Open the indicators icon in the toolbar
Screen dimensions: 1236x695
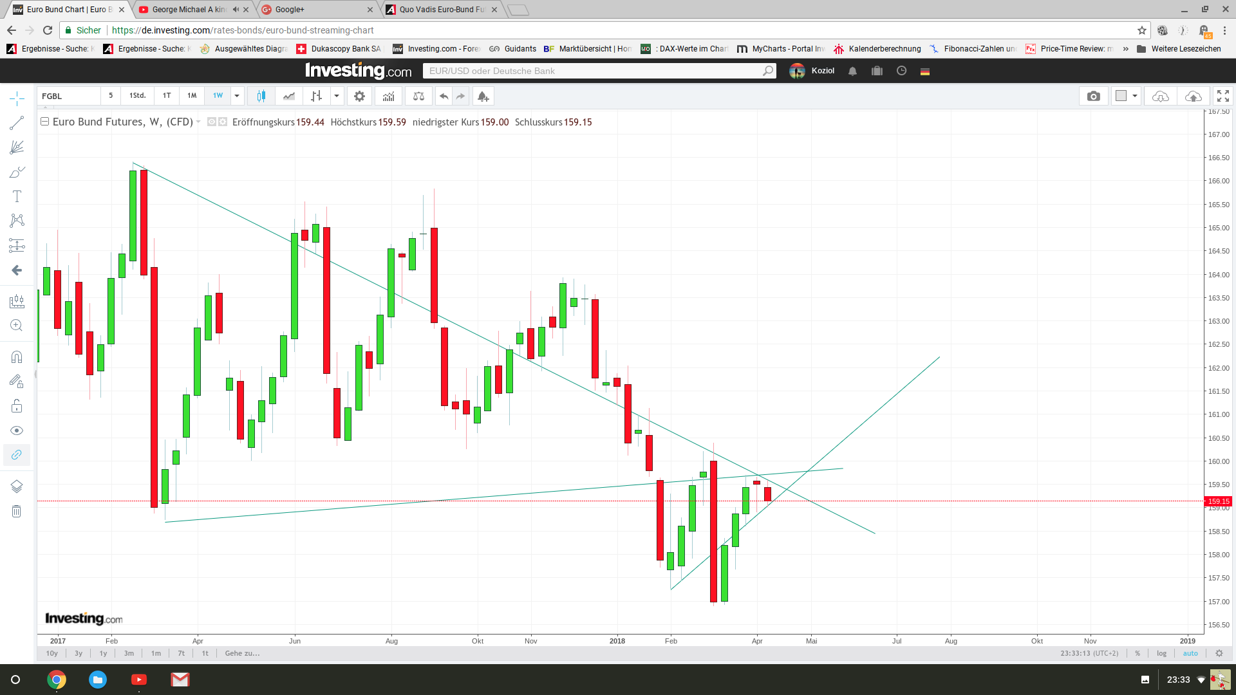388,95
